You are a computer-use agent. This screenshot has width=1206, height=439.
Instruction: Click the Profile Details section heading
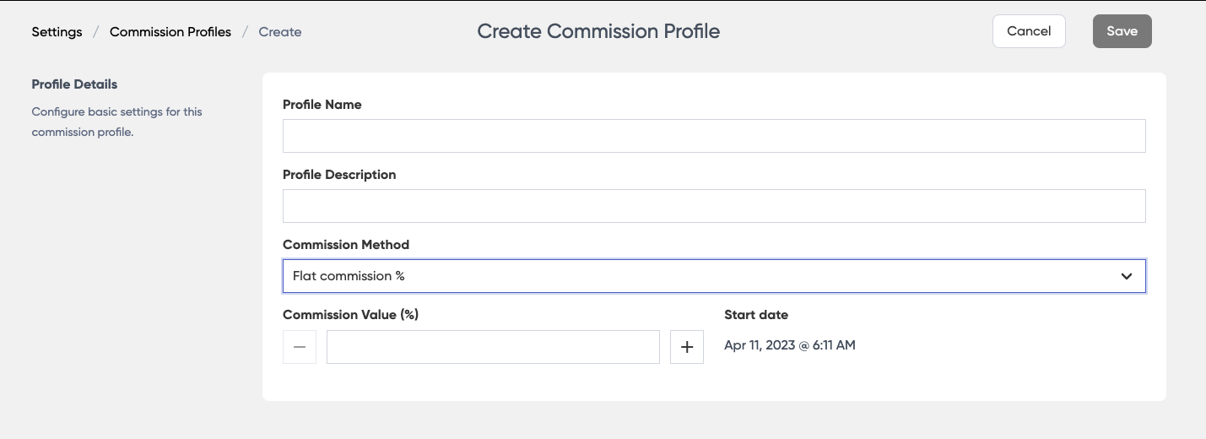coord(74,84)
